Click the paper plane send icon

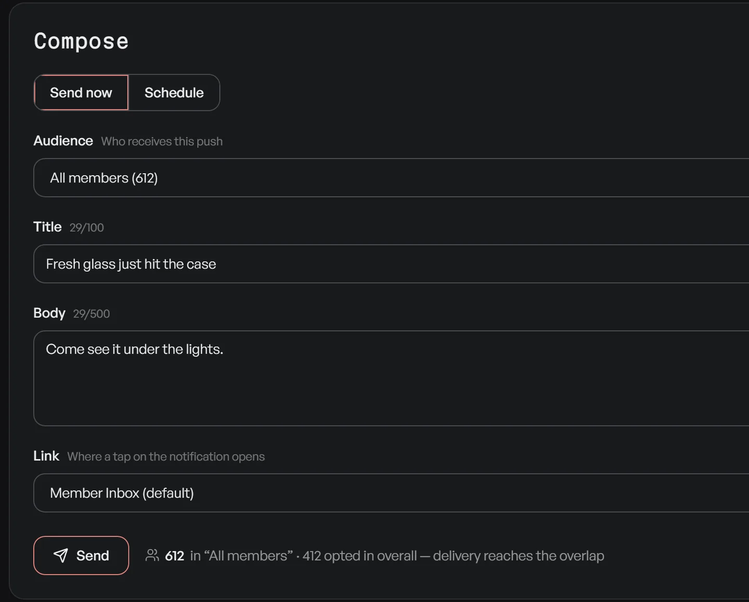tap(61, 555)
